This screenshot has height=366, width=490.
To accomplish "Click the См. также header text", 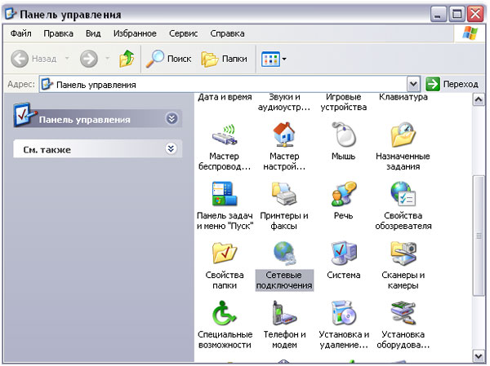I will (47, 150).
